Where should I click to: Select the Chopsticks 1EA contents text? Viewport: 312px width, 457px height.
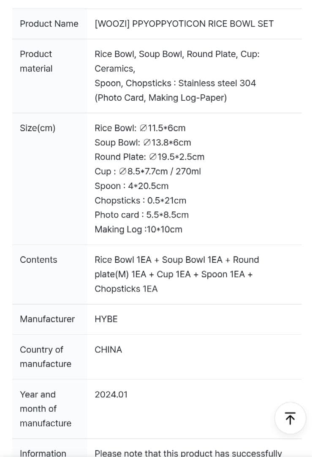click(x=126, y=289)
